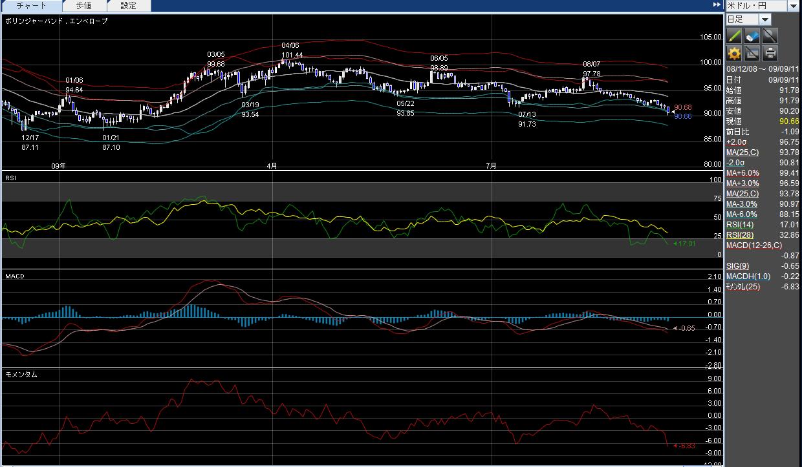Open the 設定 tab

pos(128,6)
